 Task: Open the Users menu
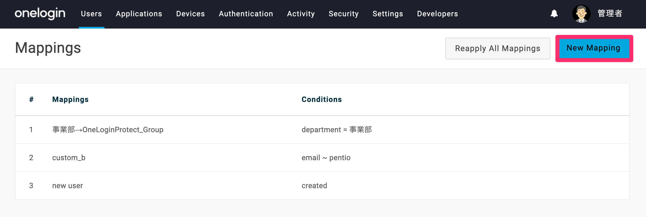click(x=91, y=14)
